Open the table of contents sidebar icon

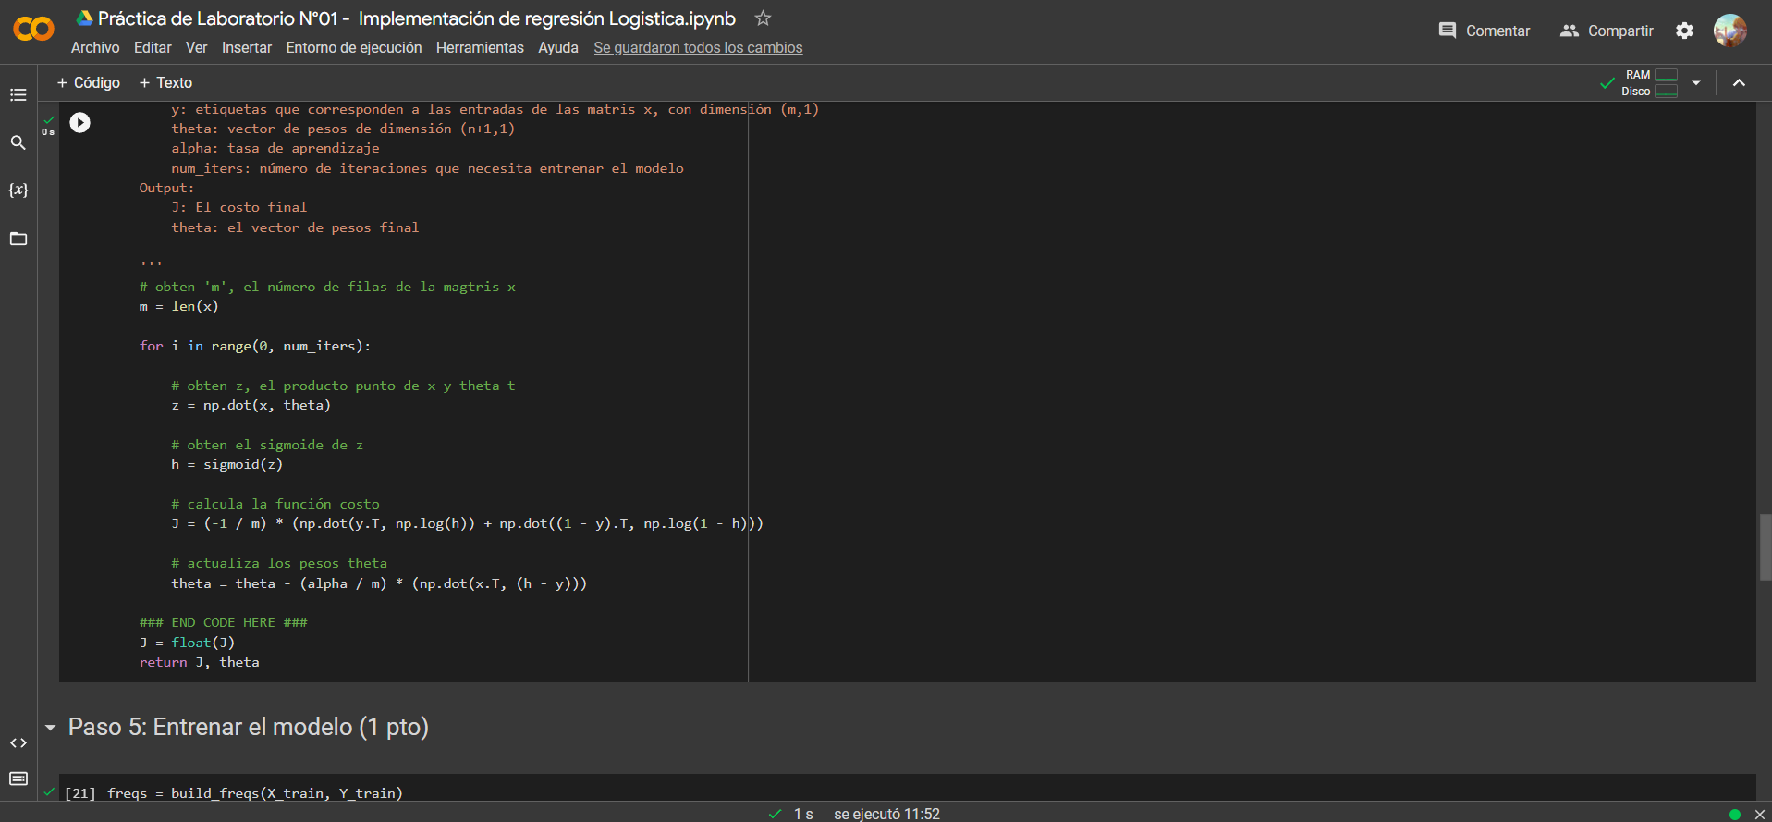(18, 94)
